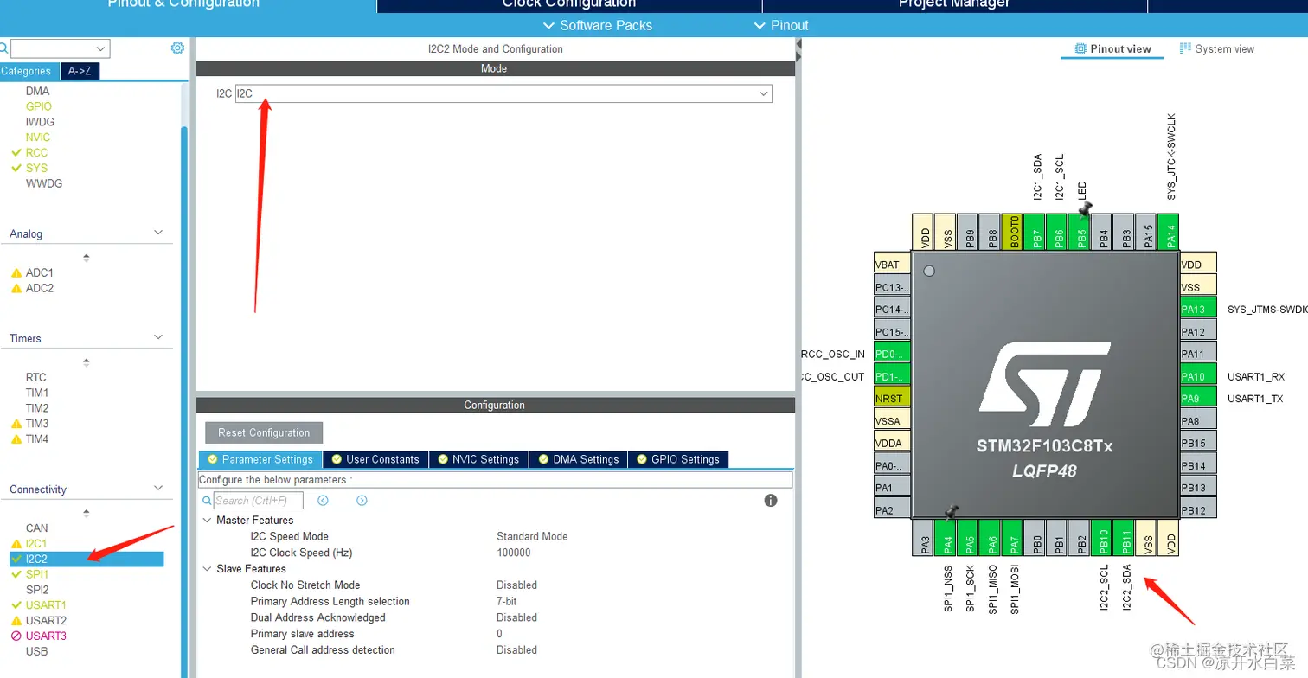
Task: Click the PA6 SPI1_MISO pin
Action: [x=990, y=538]
